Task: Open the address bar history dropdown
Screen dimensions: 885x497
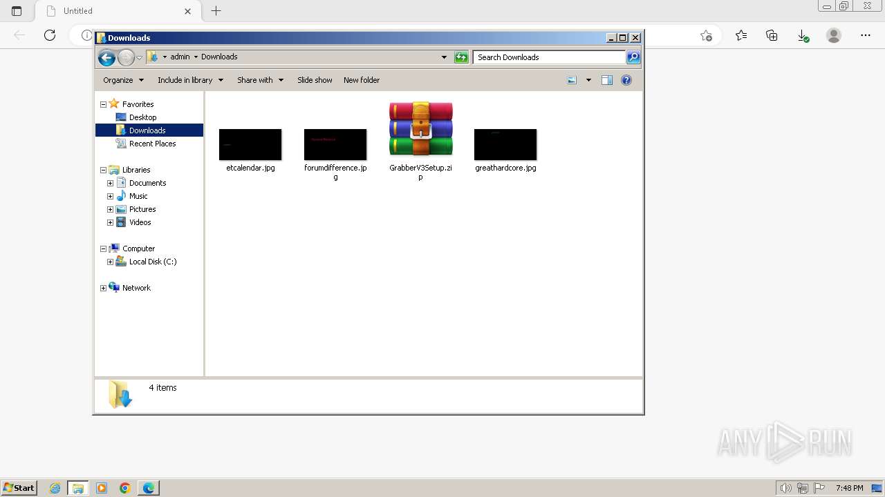Action: 444,57
